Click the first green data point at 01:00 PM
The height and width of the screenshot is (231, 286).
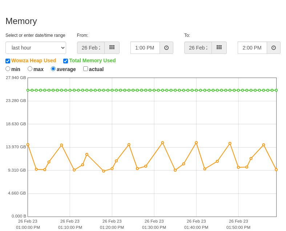pyautogui.click(x=28, y=90)
